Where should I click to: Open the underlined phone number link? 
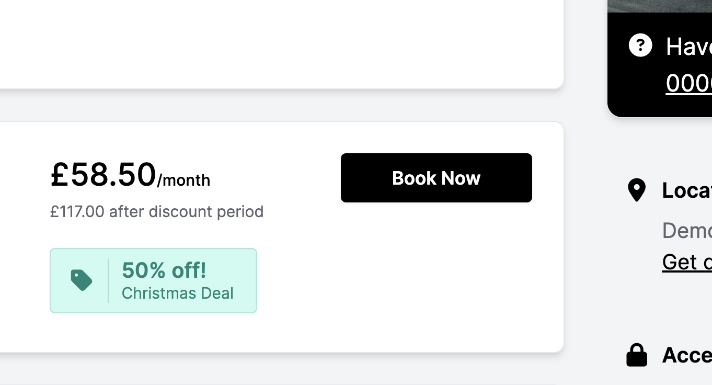[688, 84]
